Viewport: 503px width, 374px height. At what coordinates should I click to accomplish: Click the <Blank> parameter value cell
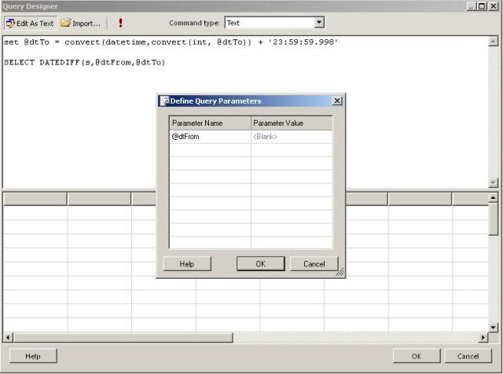click(x=292, y=137)
